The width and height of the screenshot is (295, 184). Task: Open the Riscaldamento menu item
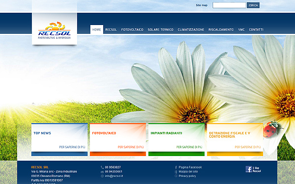(221, 29)
